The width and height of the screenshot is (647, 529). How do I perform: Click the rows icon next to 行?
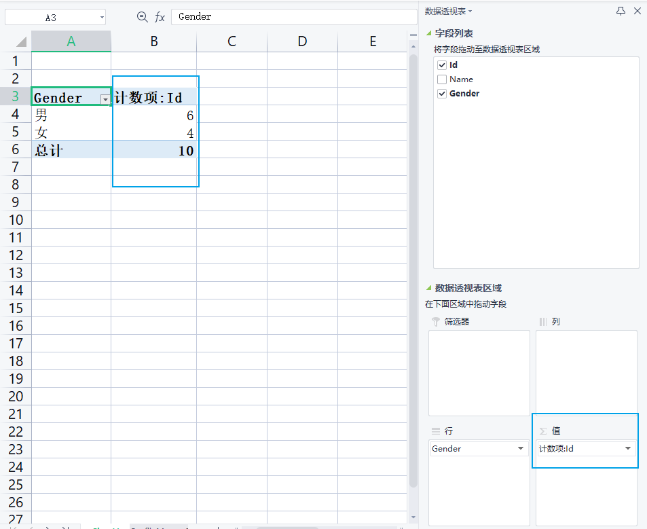(x=436, y=431)
